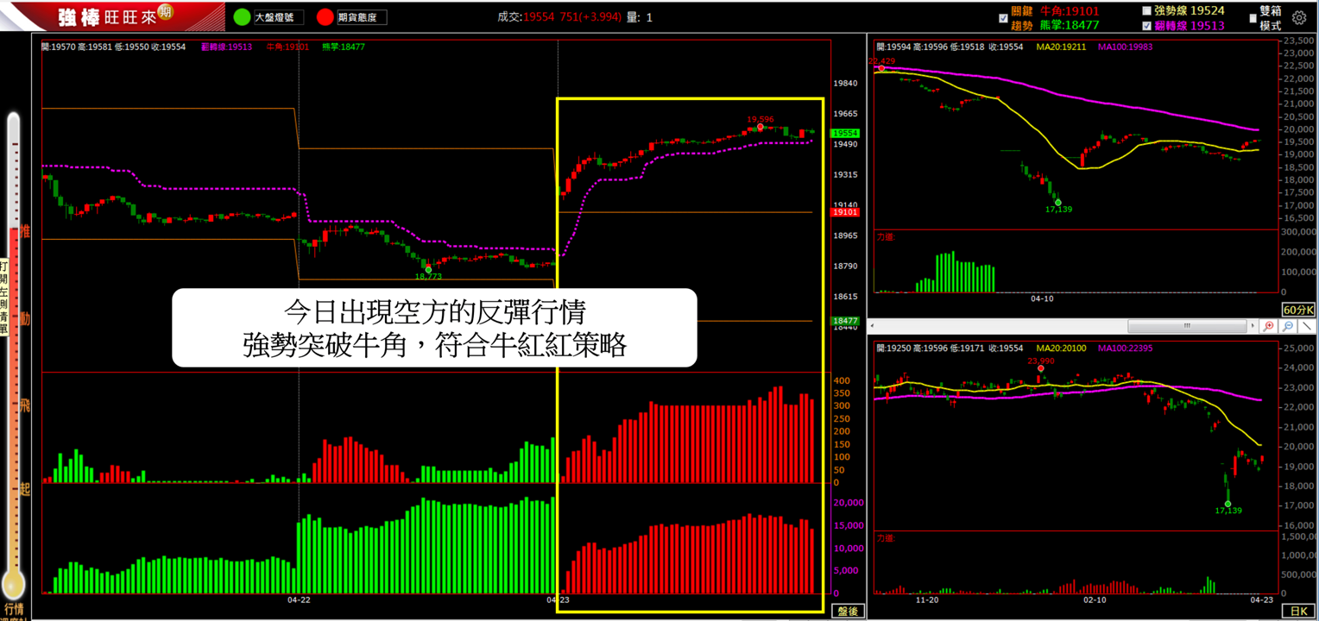Image resolution: width=1319 pixels, height=621 pixels.
Task: Click the 大盤燈號 label button
Action: (277, 17)
